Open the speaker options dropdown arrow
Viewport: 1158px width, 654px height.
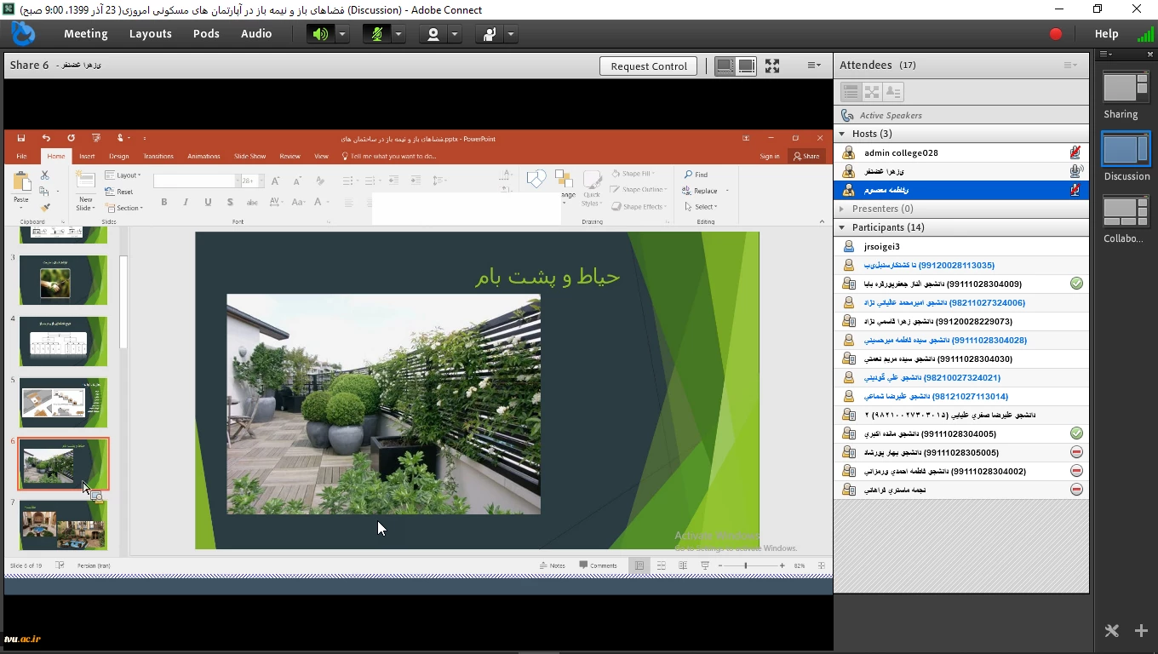click(x=341, y=34)
